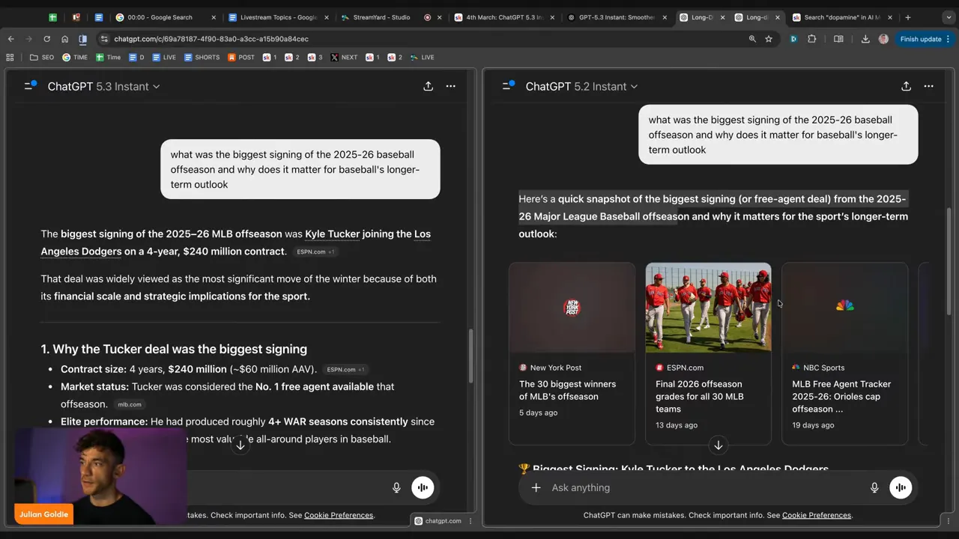Open the LIVE bookmark next to D

(164, 57)
